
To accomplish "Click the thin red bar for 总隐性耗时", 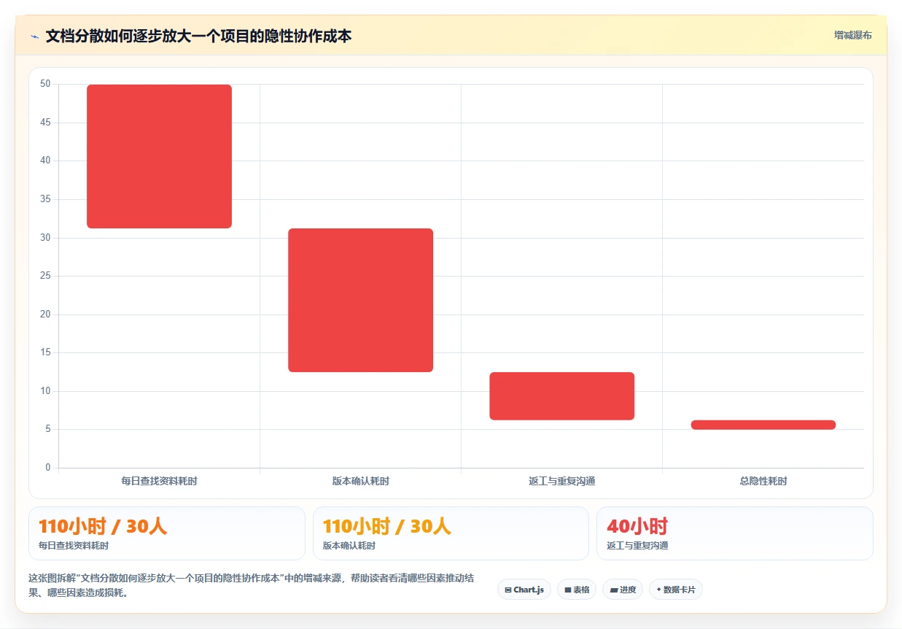I will tap(763, 425).
